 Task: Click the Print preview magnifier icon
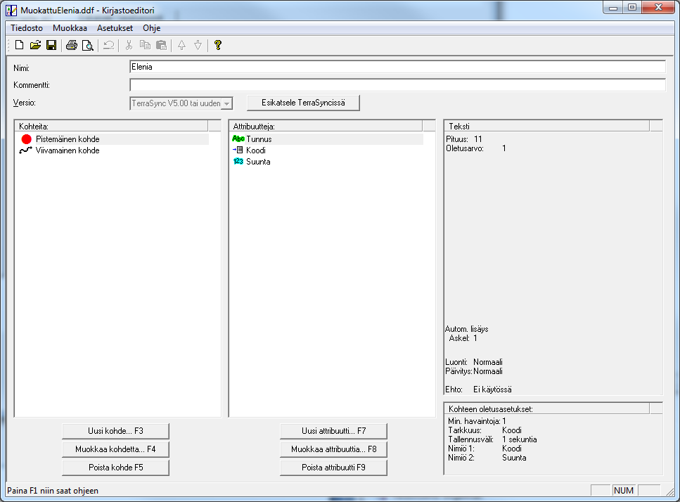pyautogui.click(x=88, y=45)
